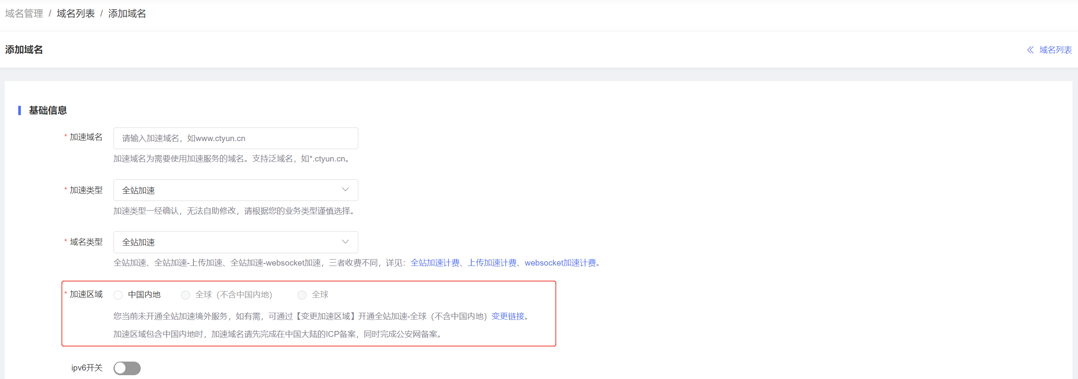The width and height of the screenshot is (1078, 379).
Task: Open the 上传加速计费 link
Action: point(492,263)
